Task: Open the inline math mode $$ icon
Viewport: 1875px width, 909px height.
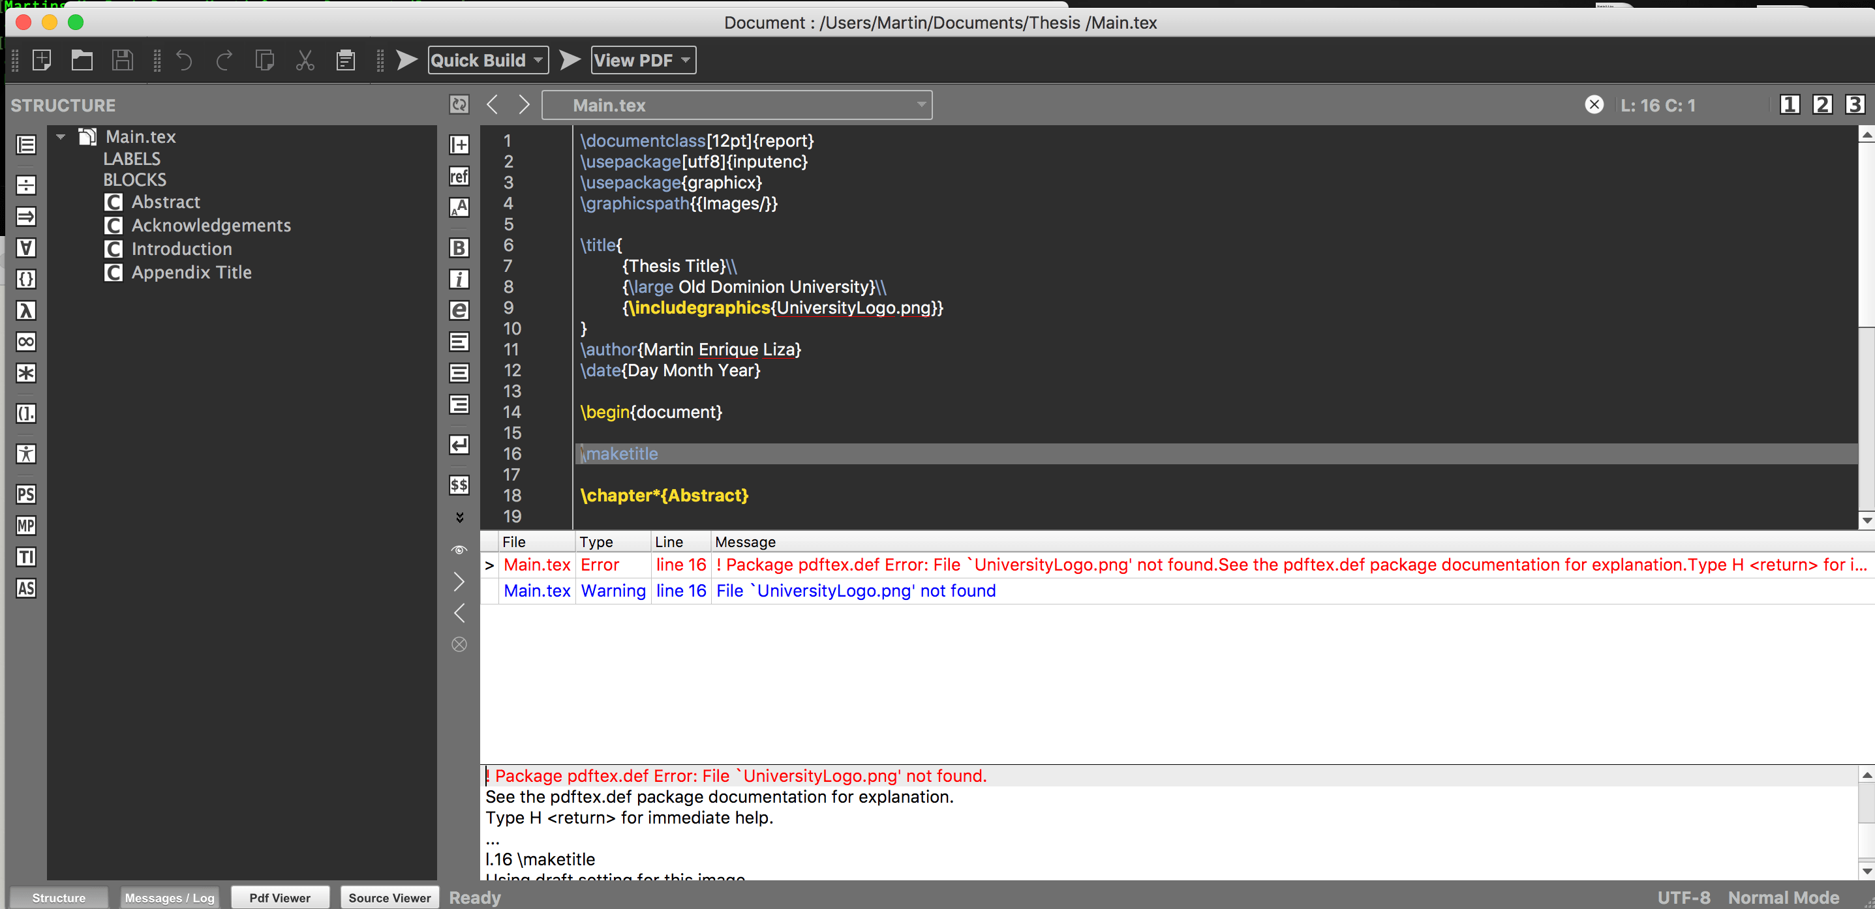Action: 459,484
